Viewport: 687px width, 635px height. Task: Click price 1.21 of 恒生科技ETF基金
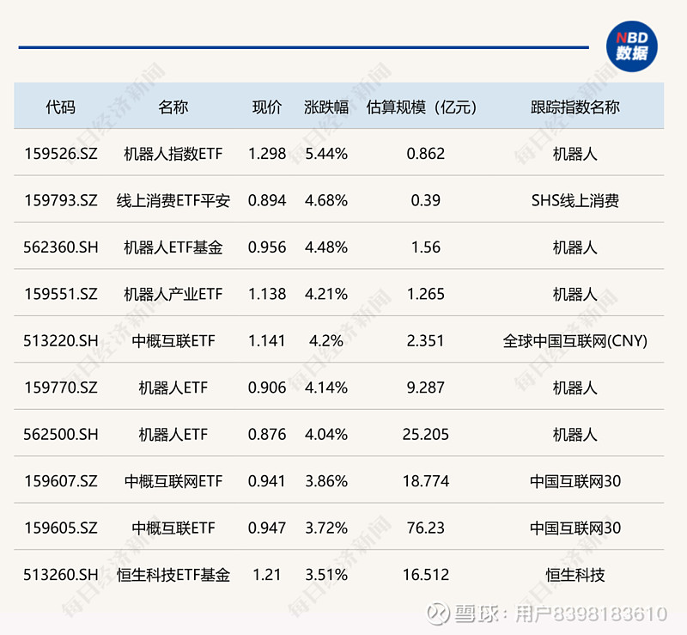coord(266,574)
